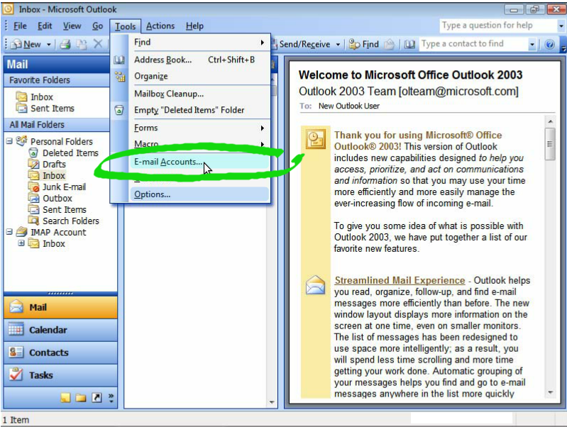Choose Mailbox Cleanup... menu entry

pos(199,94)
